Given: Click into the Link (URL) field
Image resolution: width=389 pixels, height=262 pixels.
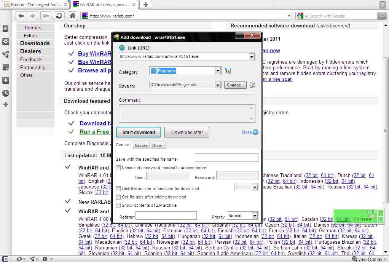Looking at the screenshot, I should [183, 57].
